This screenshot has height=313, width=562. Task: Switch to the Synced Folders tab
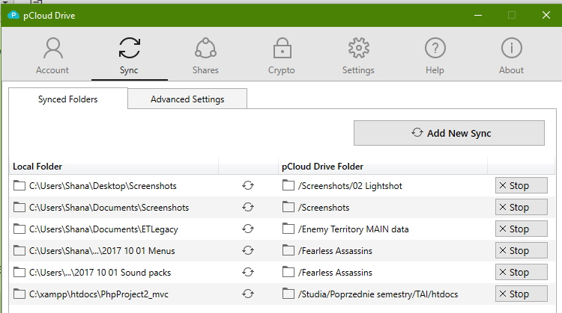point(68,99)
